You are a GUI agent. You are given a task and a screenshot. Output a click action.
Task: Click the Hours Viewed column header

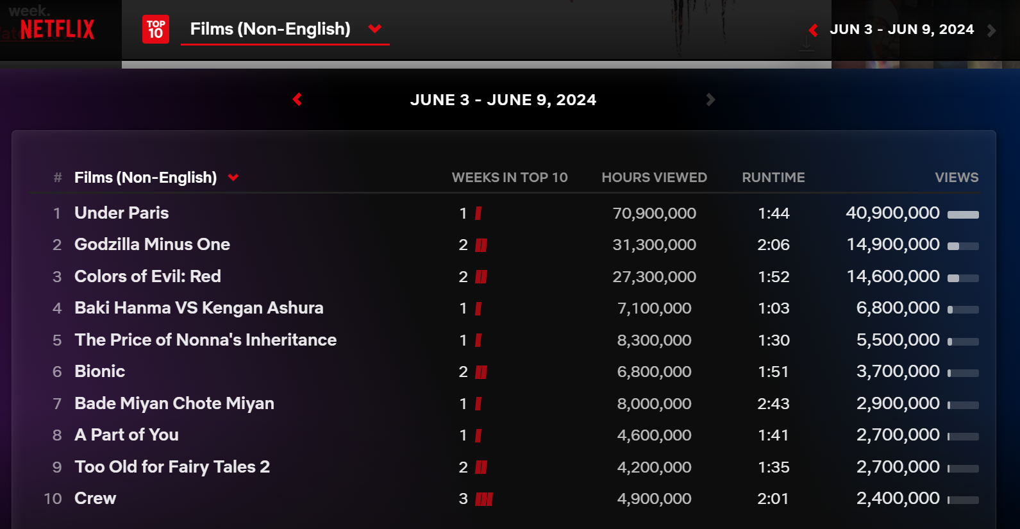pos(654,178)
